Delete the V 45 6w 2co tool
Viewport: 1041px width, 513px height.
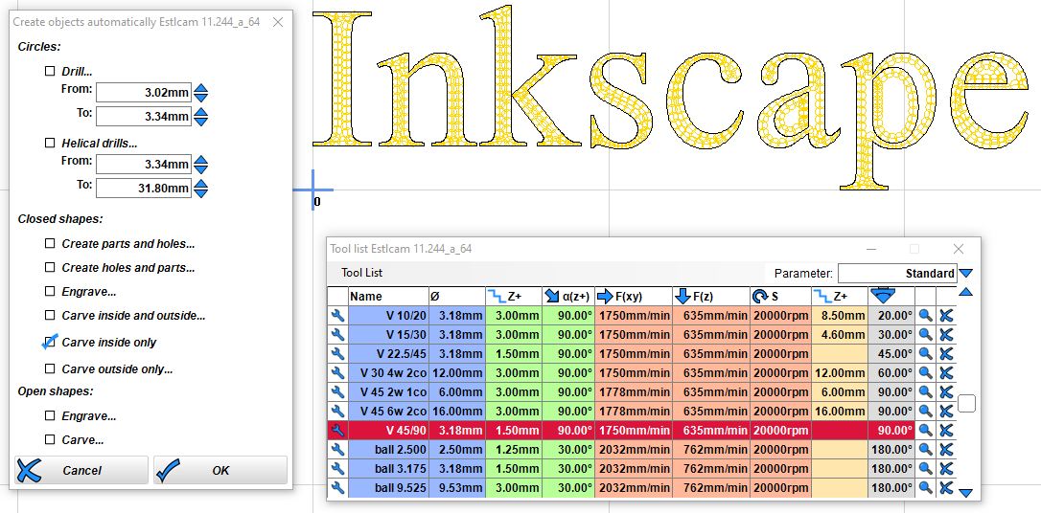pyautogui.click(x=946, y=411)
